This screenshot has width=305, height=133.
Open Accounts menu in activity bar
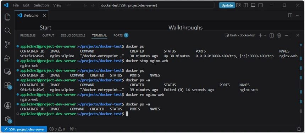pyautogui.click(x=7, y=105)
